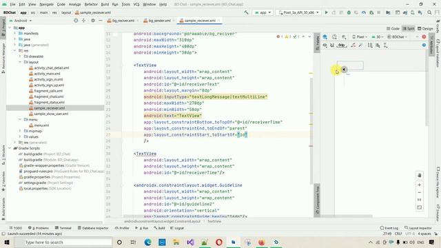Open the Build menu

(105, 4)
